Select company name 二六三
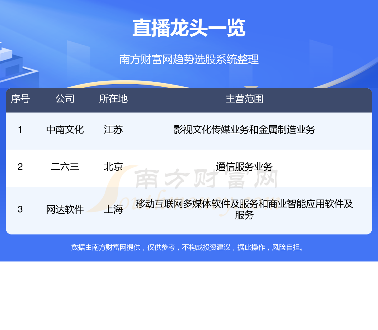378x330 pixels. tap(65, 167)
